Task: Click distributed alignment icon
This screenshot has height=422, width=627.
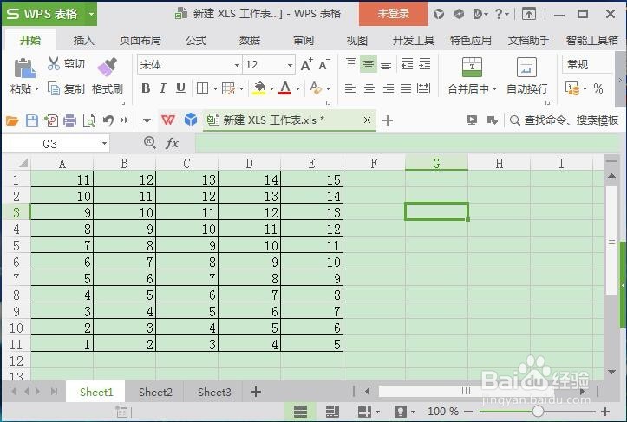Action: click(x=423, y=88)
